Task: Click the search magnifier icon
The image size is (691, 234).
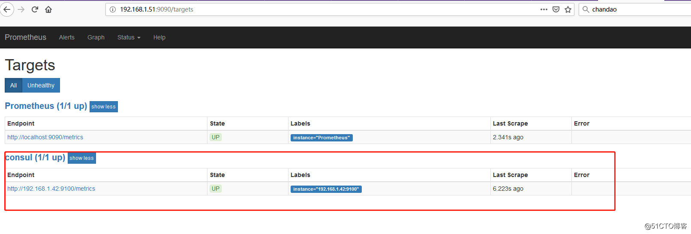Action: coord(586,9)
